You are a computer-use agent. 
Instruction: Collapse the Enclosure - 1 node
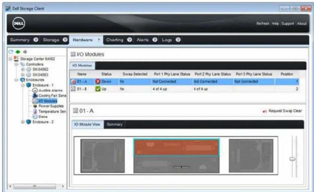(x=23, y=85)
